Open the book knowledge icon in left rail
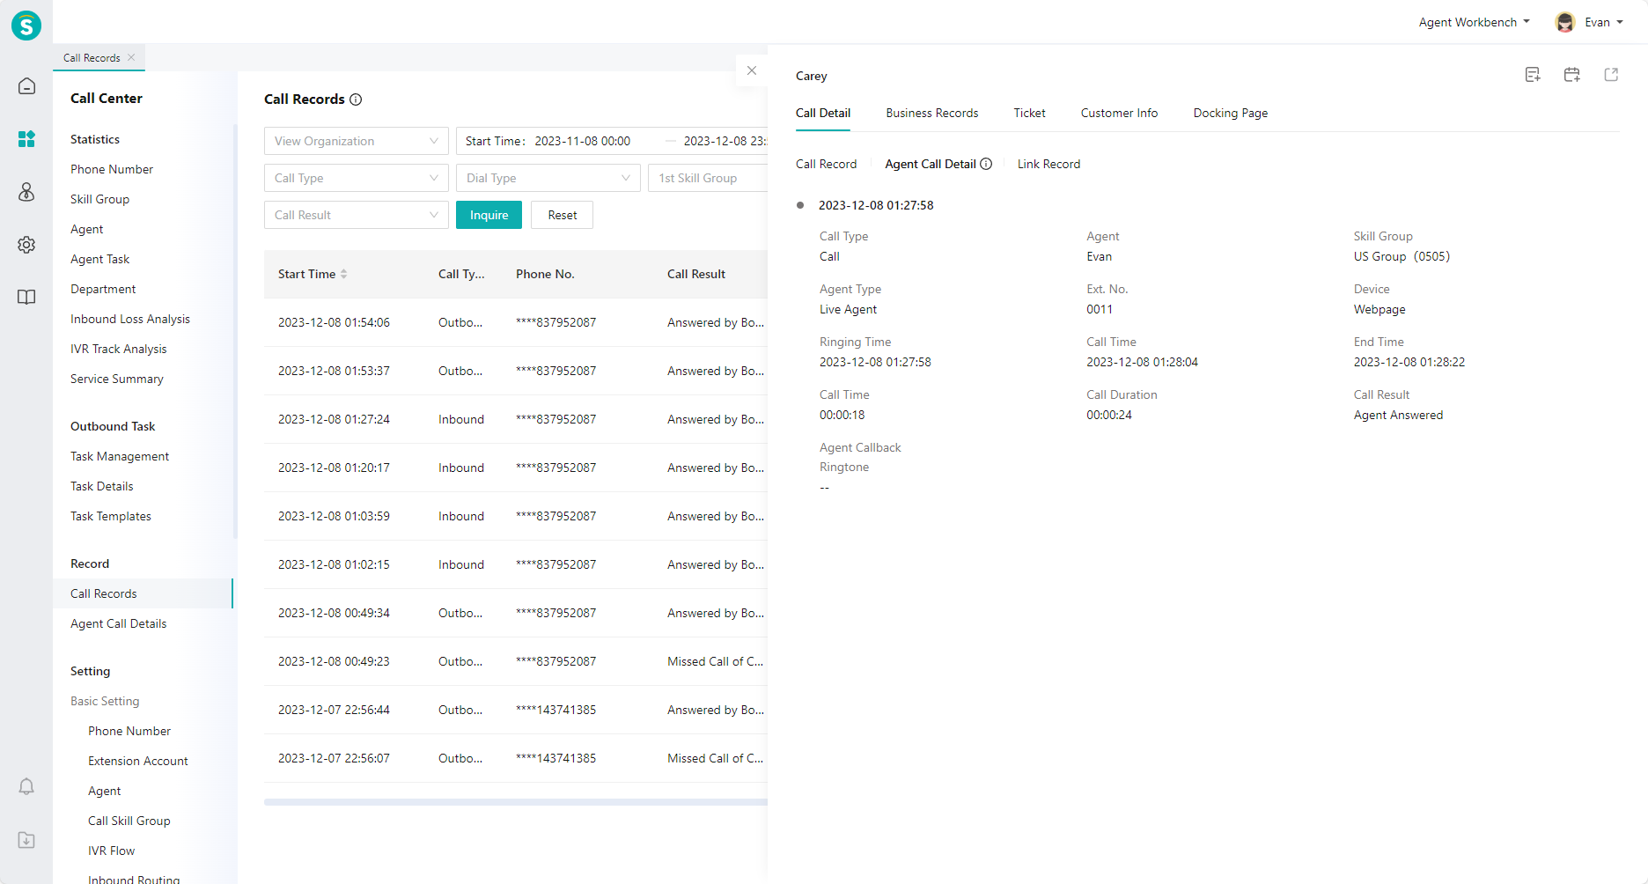 pos(26,298)
